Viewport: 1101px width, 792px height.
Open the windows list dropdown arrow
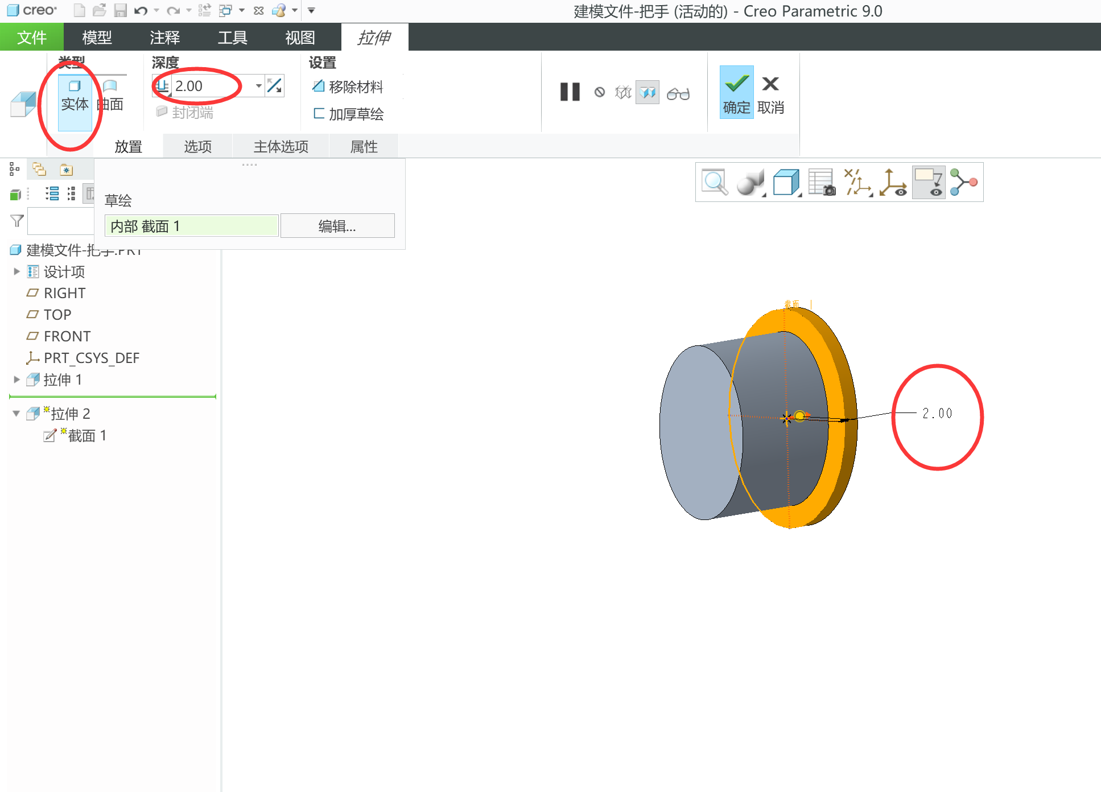click(x=242, y=10)
